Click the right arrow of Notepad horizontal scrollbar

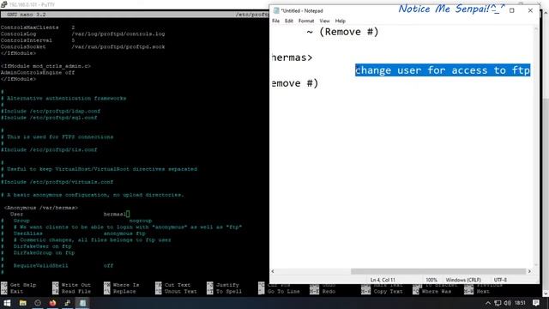529,271
